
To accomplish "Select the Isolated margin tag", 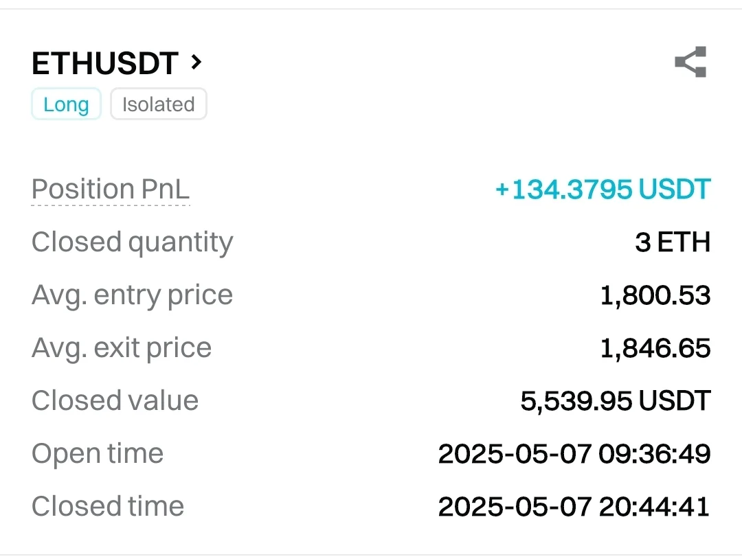I will click(158, 104).
